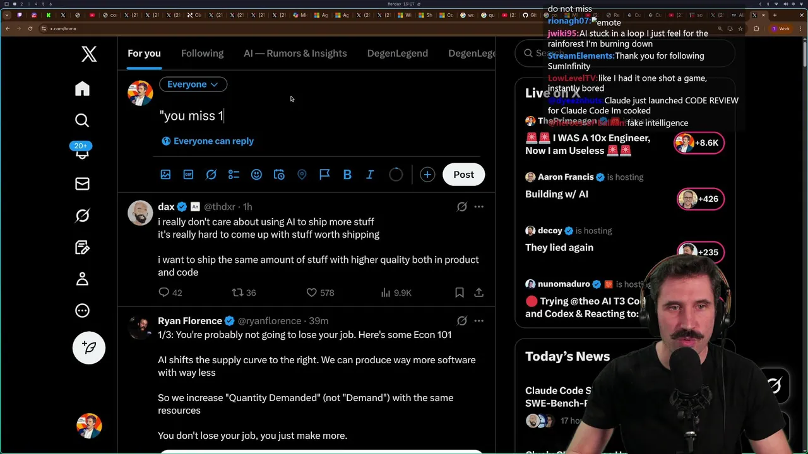This screenshot has height=454, width=808.
Task: Bookmark dax's post
Action: (x=460, y=293)
